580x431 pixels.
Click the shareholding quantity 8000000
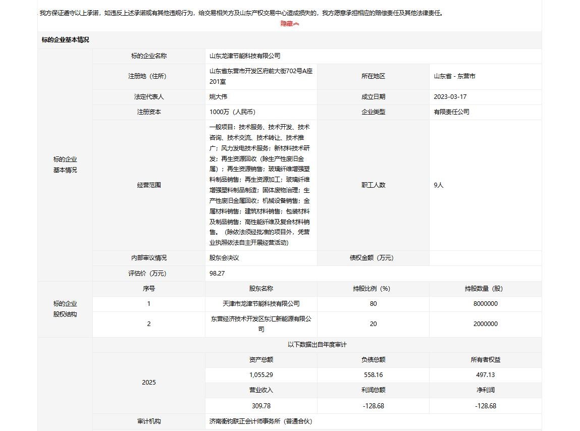coord(485,304)
